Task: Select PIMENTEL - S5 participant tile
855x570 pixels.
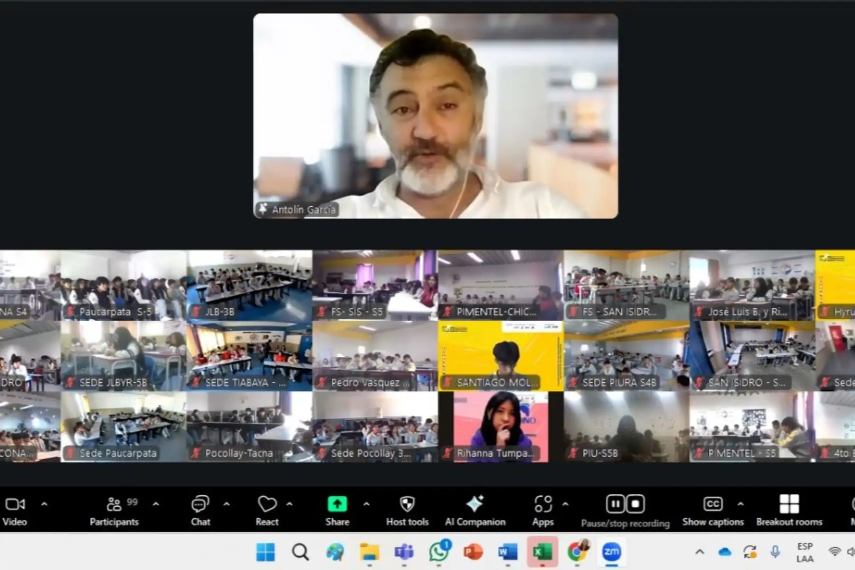Action: (x=752, y=427)
